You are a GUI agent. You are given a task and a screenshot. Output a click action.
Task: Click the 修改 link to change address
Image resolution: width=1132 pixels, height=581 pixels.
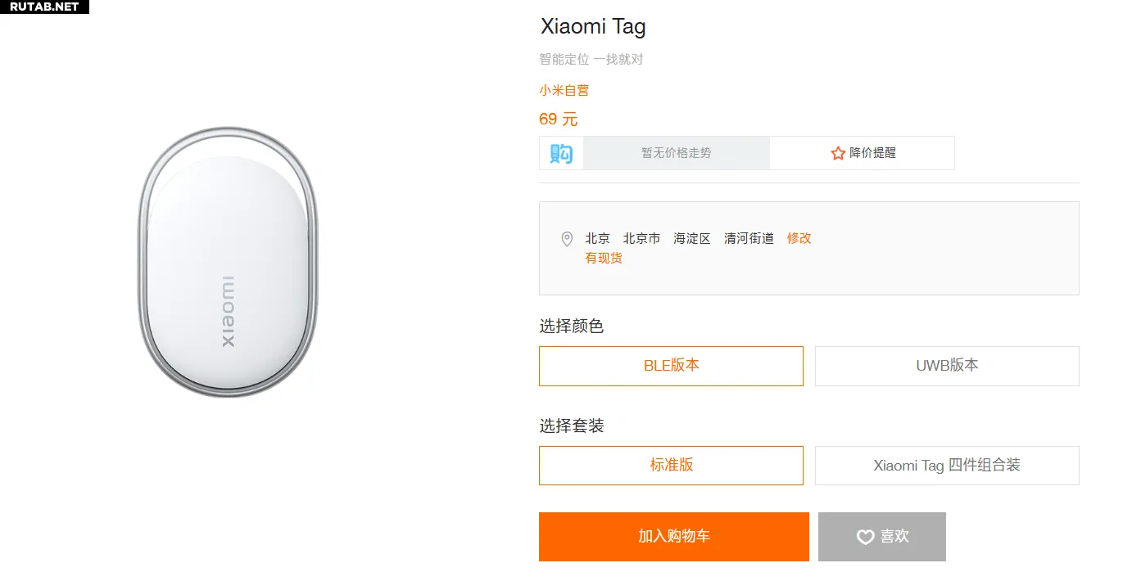click(x=799, y=238)
